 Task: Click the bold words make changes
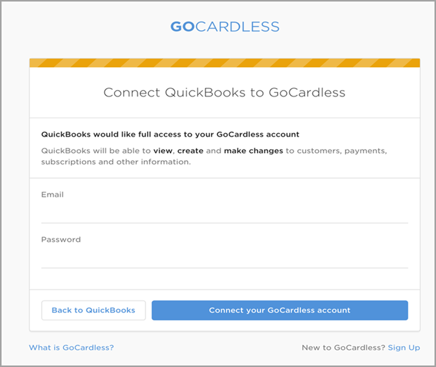point(254,151)
